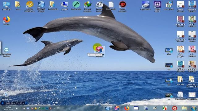
Task: Select the QuickBlaze Desktop shortcut
Action: (6, 52)
